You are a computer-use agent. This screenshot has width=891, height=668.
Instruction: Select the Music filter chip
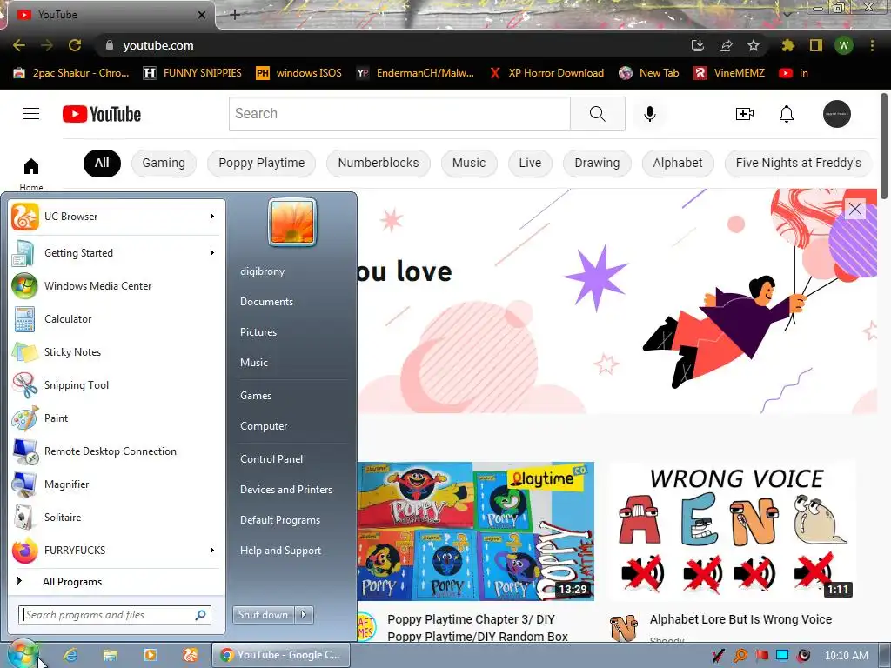(469, 163)
